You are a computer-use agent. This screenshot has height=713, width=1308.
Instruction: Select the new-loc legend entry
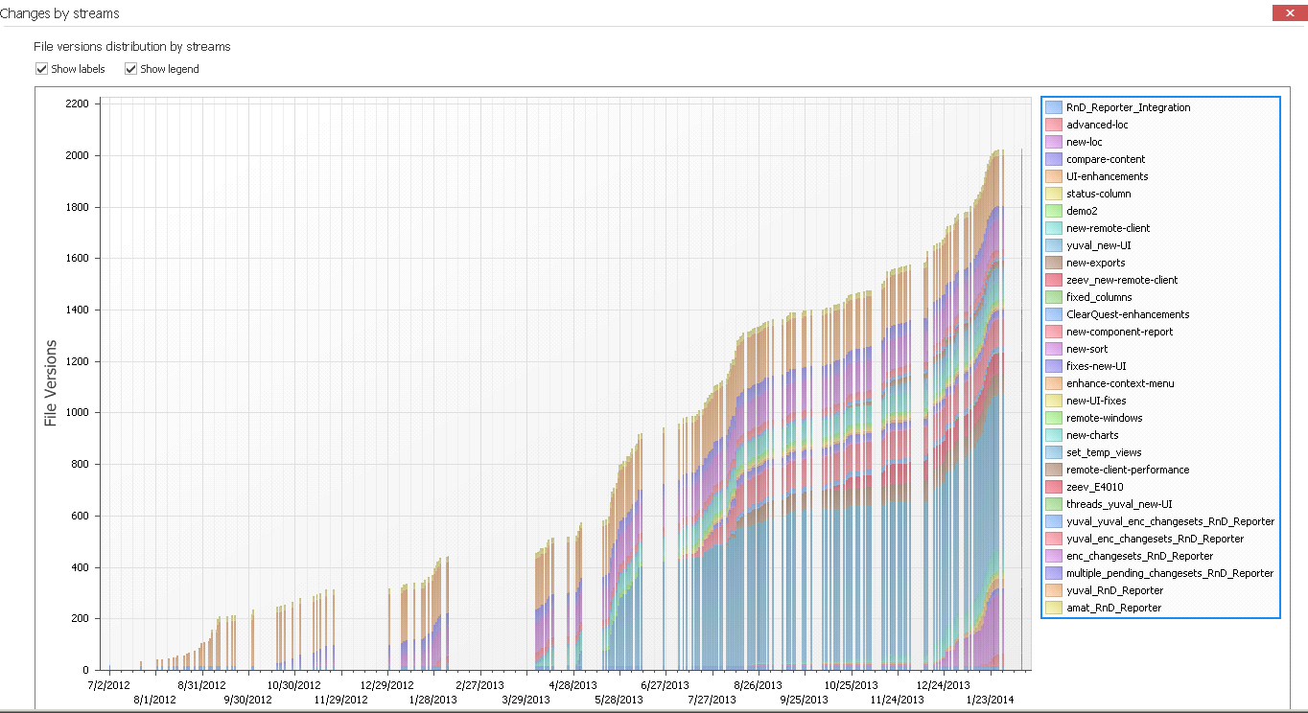tap(1084, 142)
